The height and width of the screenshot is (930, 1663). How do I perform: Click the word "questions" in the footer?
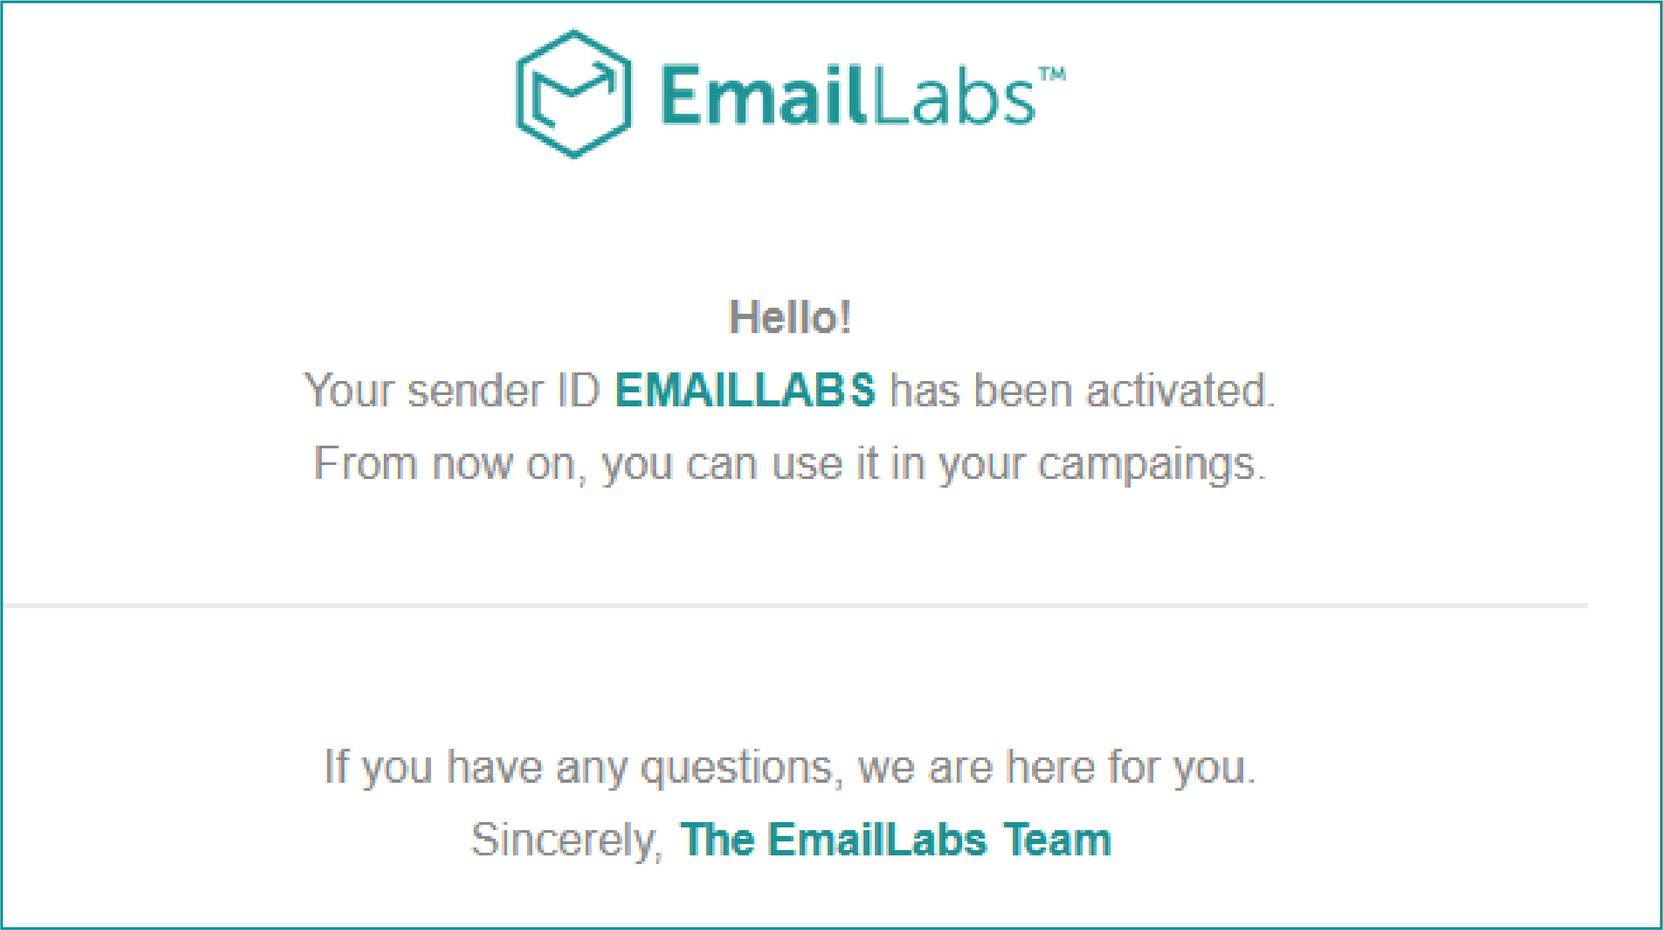click(737, 769)
